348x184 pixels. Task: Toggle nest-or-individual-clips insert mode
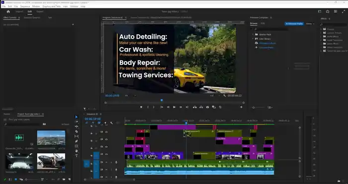click(87, 123)
